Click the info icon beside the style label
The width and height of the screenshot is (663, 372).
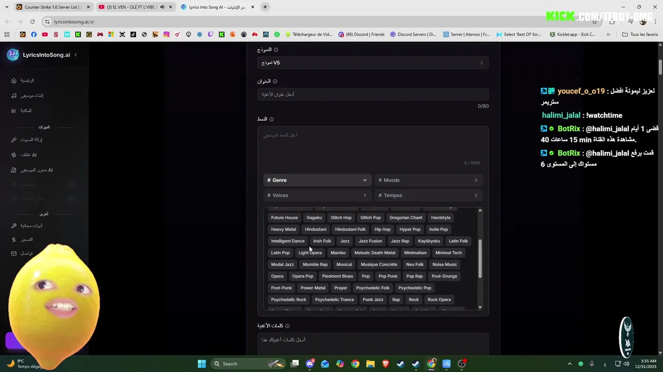pyautogui.click(x=271, y=119)
